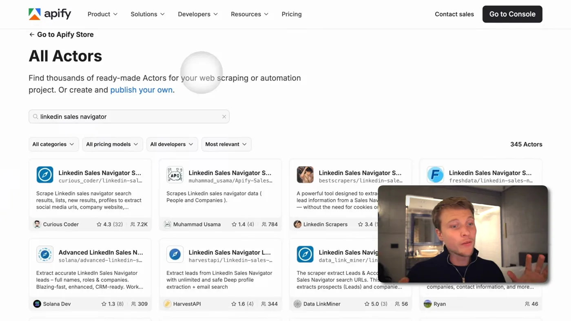The image size is (571, 321).
Task: Click the Linkedin Scrapers author avatar
Action: click(297, 224)
